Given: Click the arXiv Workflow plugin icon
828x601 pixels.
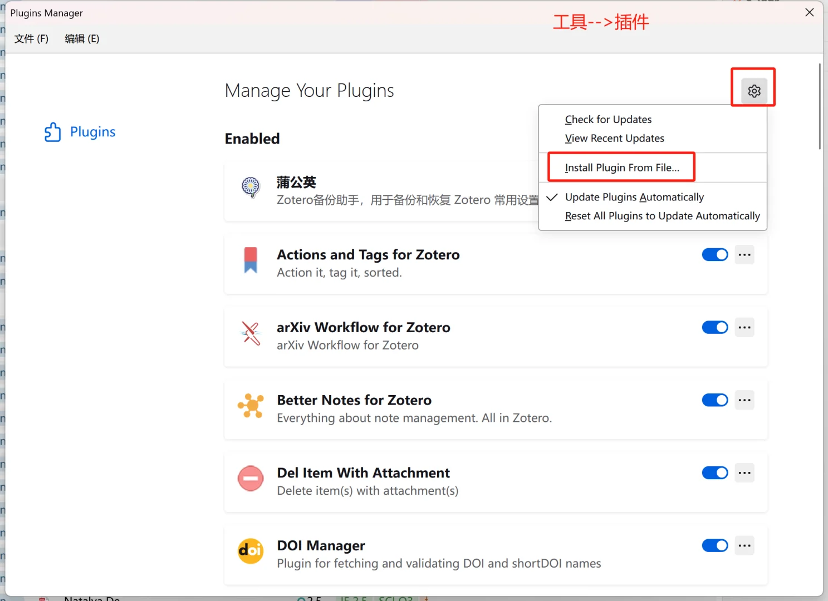Looking at the screenshot, I should [251, 333].
